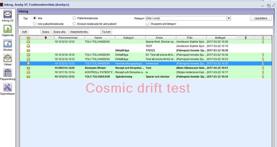Click the attachment paperclip column header

(x=246, y=38)
